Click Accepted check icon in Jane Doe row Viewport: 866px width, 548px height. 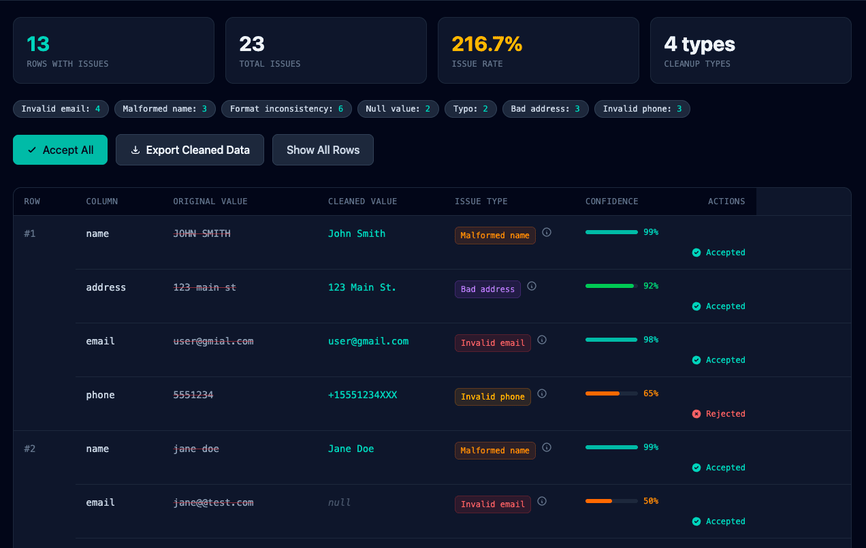tap(696, 468)
